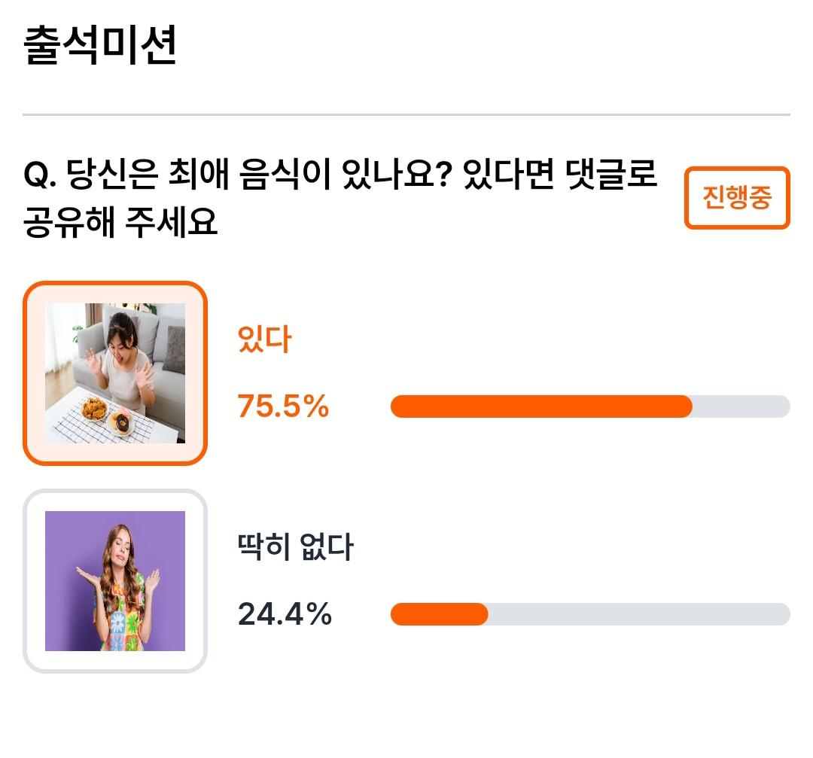Click the donut plate in the photo
Viewport: 813px width, 758px height.
120,423
